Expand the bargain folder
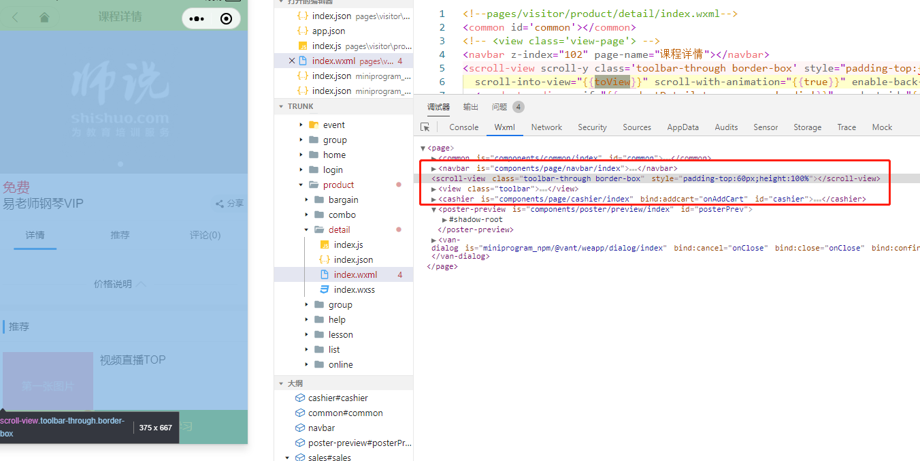 pos(307,200)
